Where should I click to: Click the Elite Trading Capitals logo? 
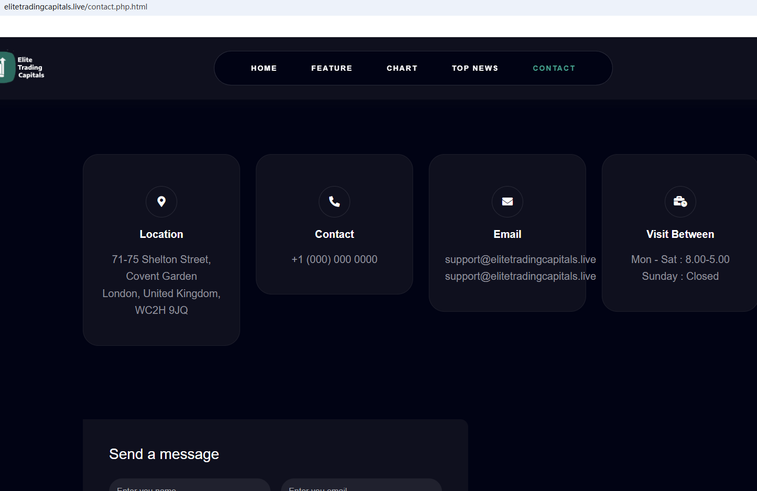[22, 67]
